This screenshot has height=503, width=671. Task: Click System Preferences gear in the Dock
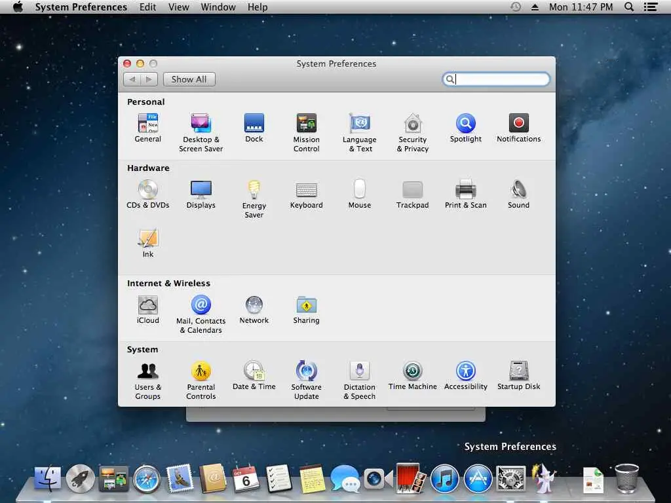point(510,479)
